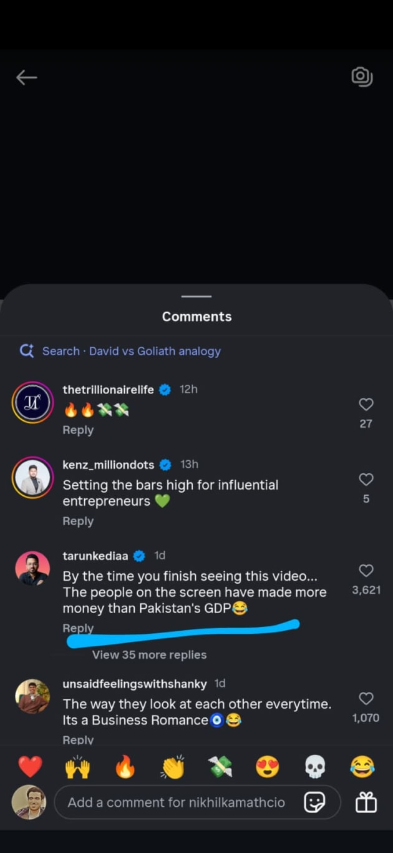393x853 pixels.
Task: Tap the comment input for nikhilkamathcio
Action: (175, 802)
